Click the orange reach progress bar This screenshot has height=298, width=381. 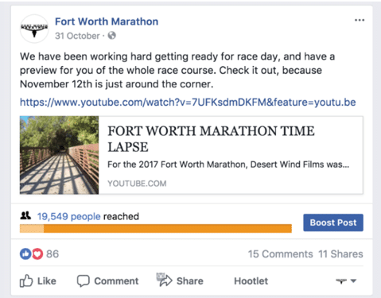pos(156,229)
